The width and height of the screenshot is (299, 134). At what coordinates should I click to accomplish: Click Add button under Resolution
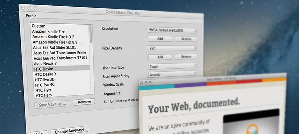coord(160,39)
